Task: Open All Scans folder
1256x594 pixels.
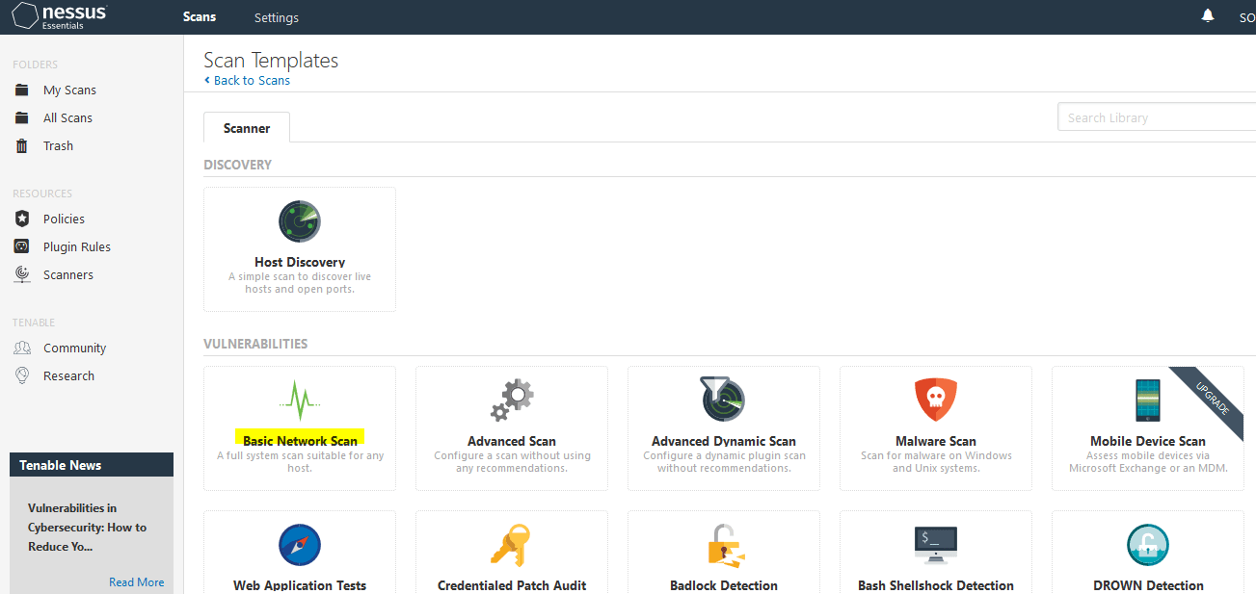Action: coord(67,117)
